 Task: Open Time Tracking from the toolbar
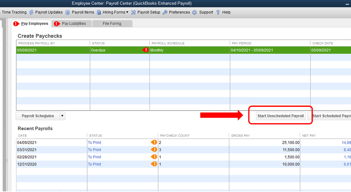14,12
